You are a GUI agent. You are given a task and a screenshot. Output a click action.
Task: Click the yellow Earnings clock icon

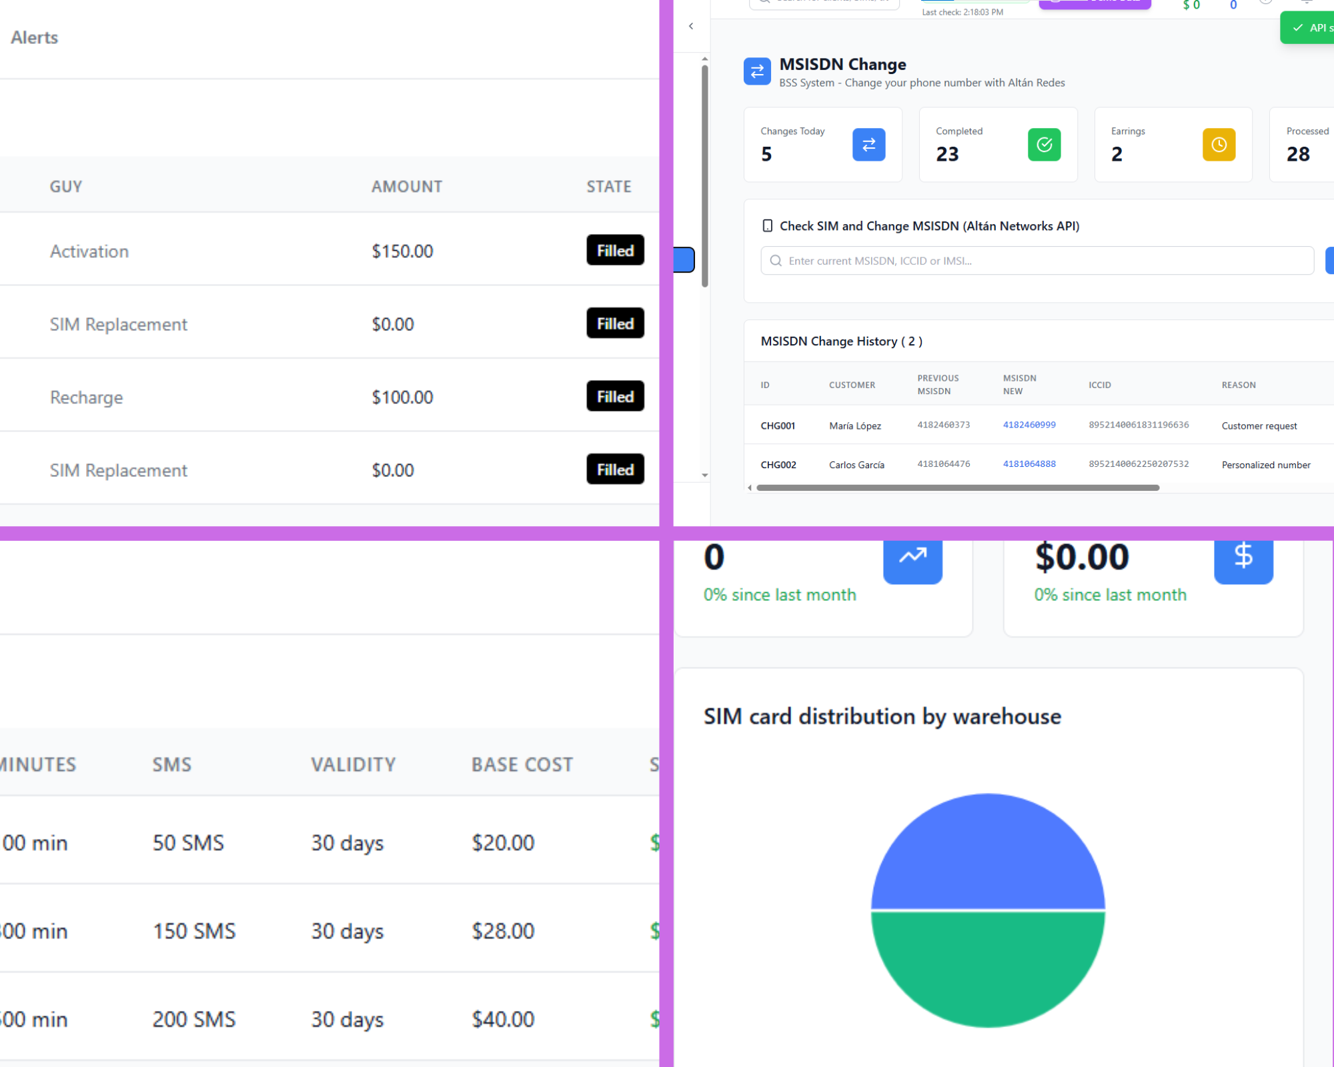[x=1219, y=145]
